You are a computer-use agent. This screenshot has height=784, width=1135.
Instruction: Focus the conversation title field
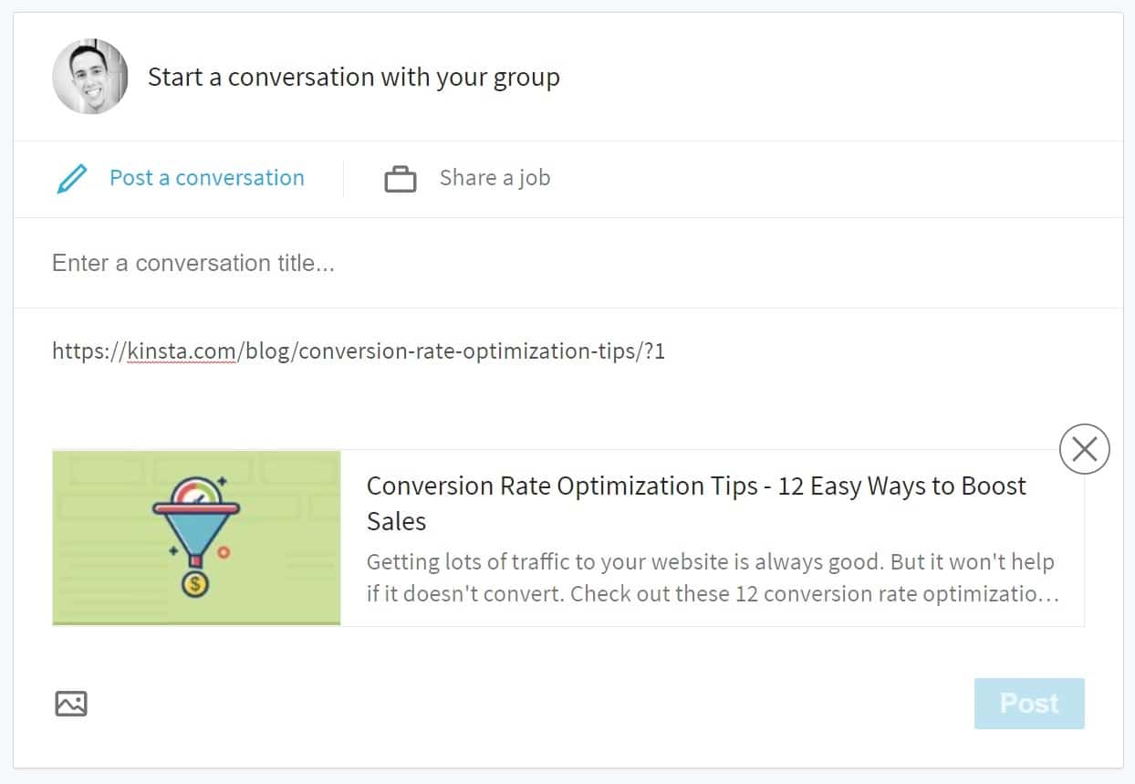[567, 264]
